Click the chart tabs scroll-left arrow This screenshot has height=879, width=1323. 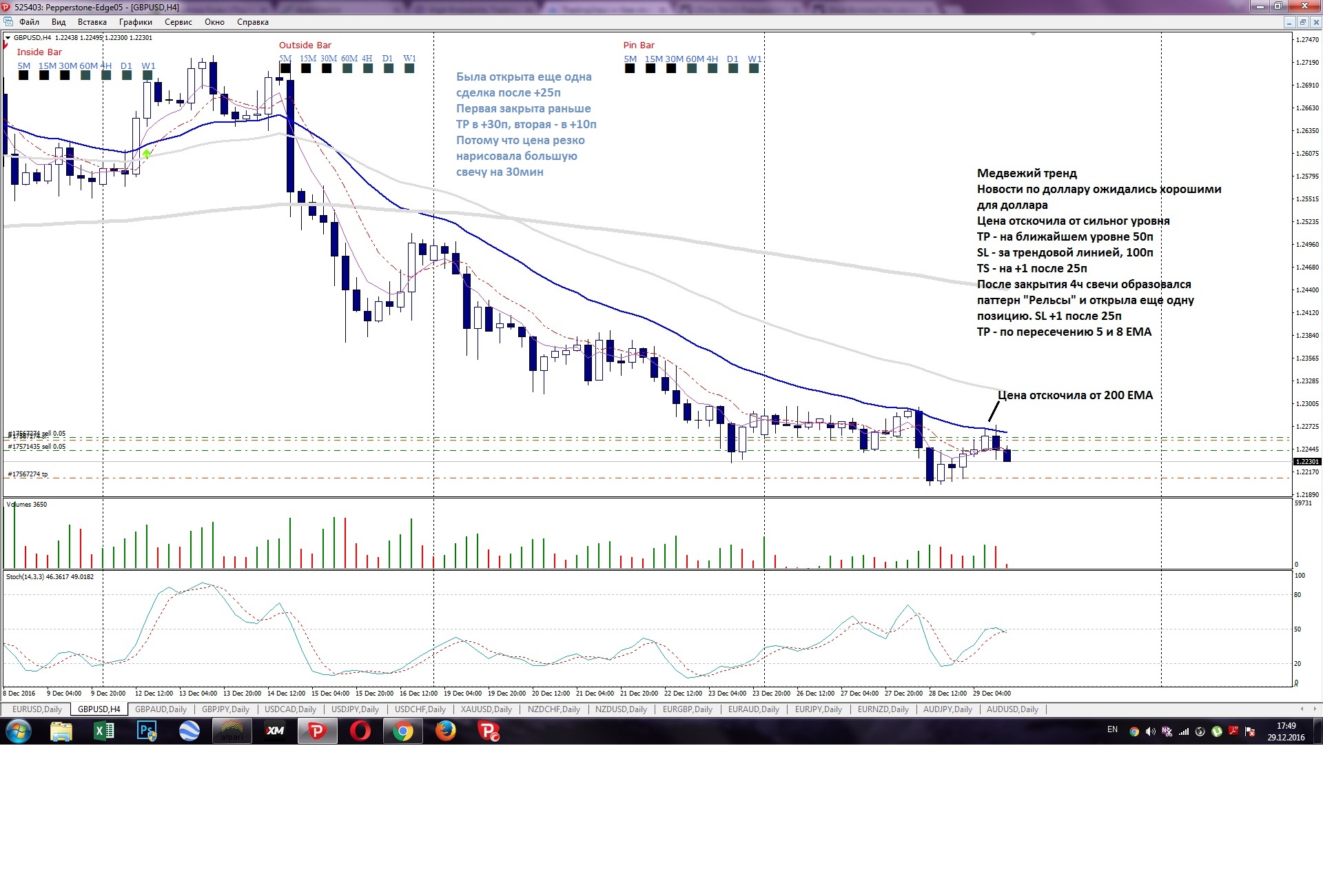[1302, 709]
